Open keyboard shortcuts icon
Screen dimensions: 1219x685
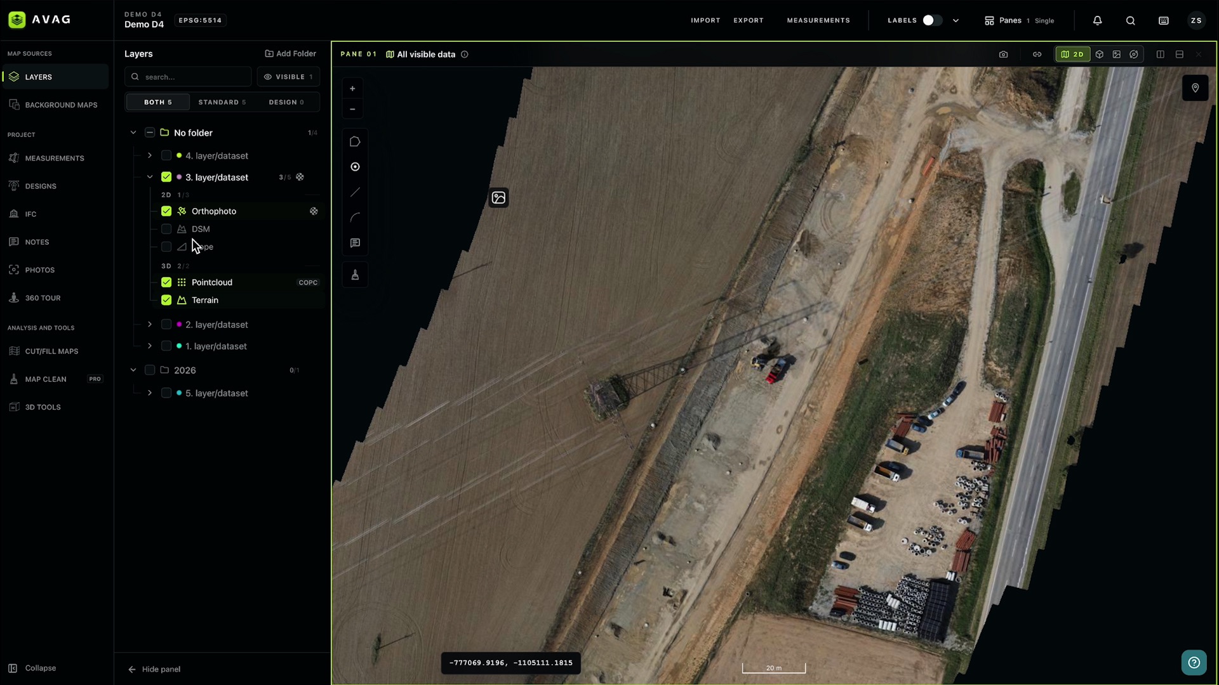[x=1164, y=20]
